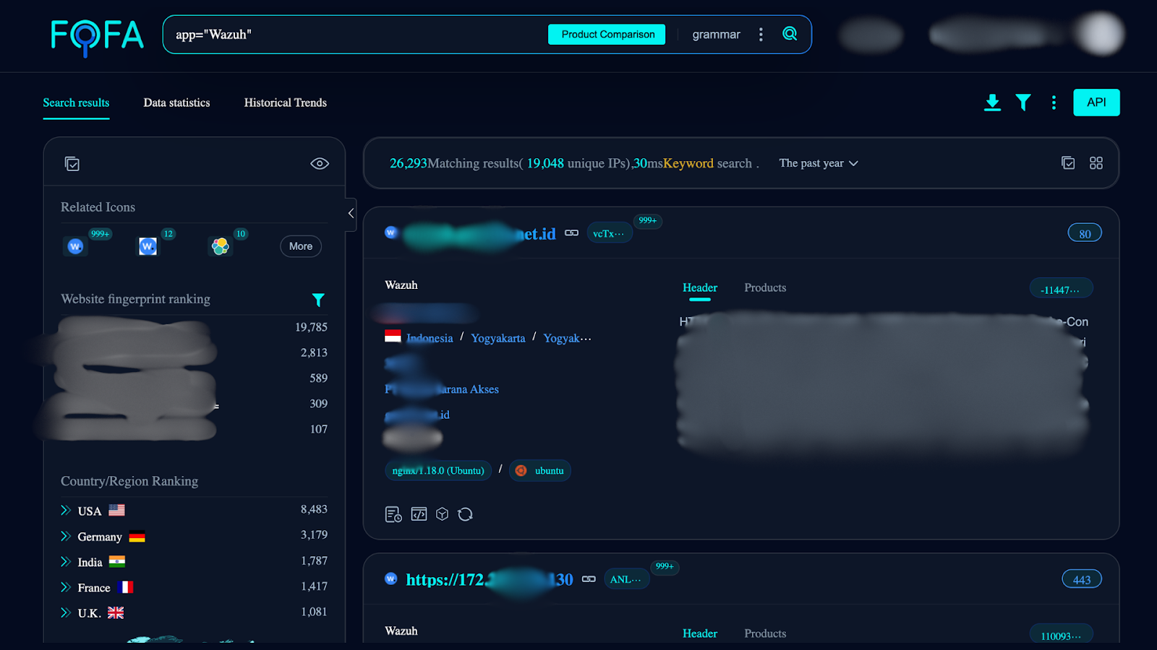
Task: Select the related icon with badge 12
Action: pos(148,246)
